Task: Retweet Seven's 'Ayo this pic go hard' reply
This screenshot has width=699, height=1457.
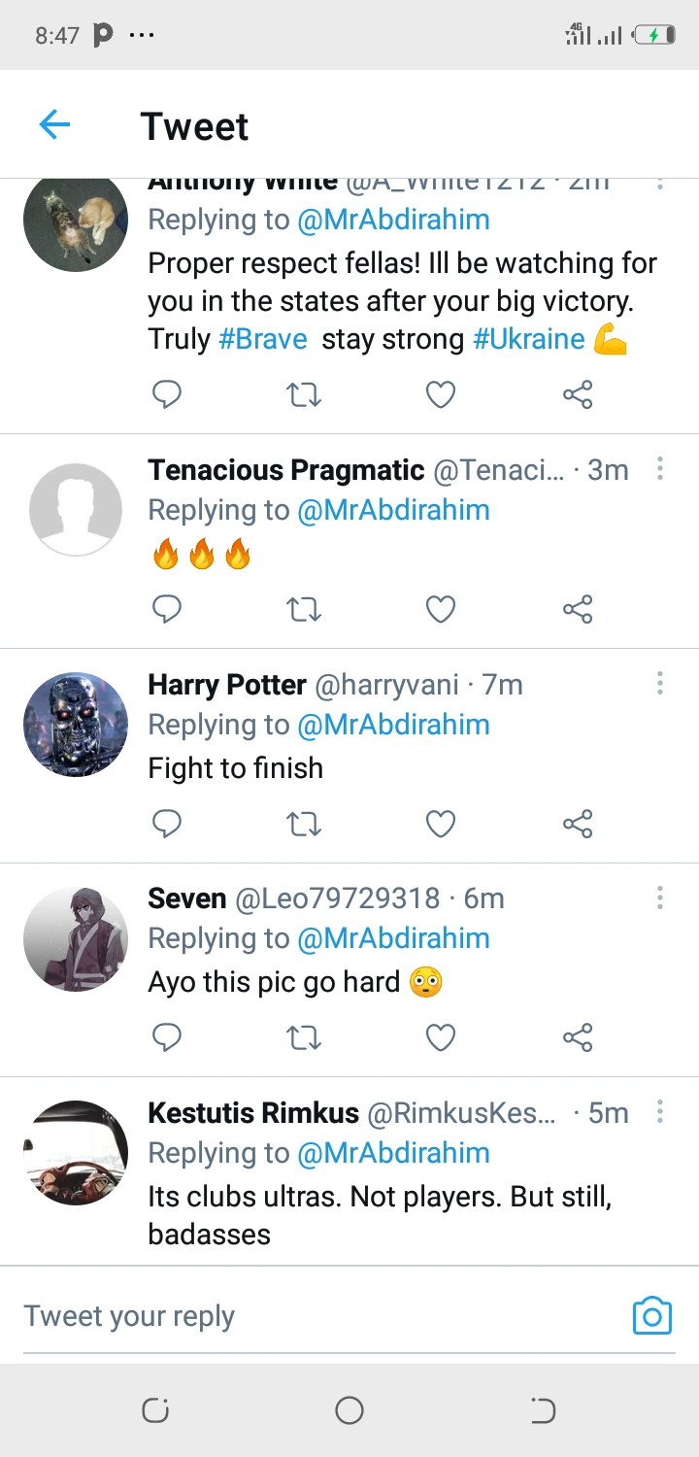Action: click(304, 1038)
